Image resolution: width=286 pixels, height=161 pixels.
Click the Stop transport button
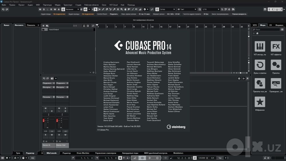[x=142, y=158]
